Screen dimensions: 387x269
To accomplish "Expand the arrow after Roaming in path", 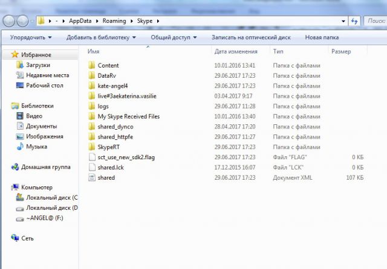I will pos(132,21).
